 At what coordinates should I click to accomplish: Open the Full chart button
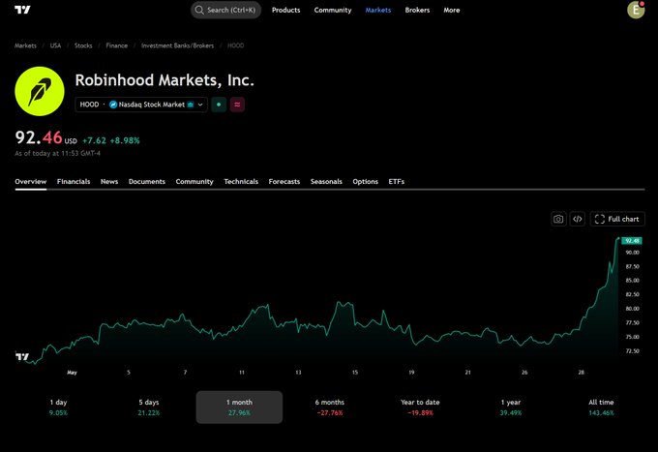tap(617, 219)
